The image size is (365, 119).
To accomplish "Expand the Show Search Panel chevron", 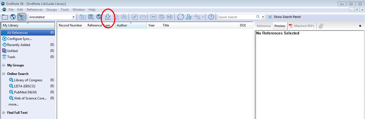I will 270,17.
